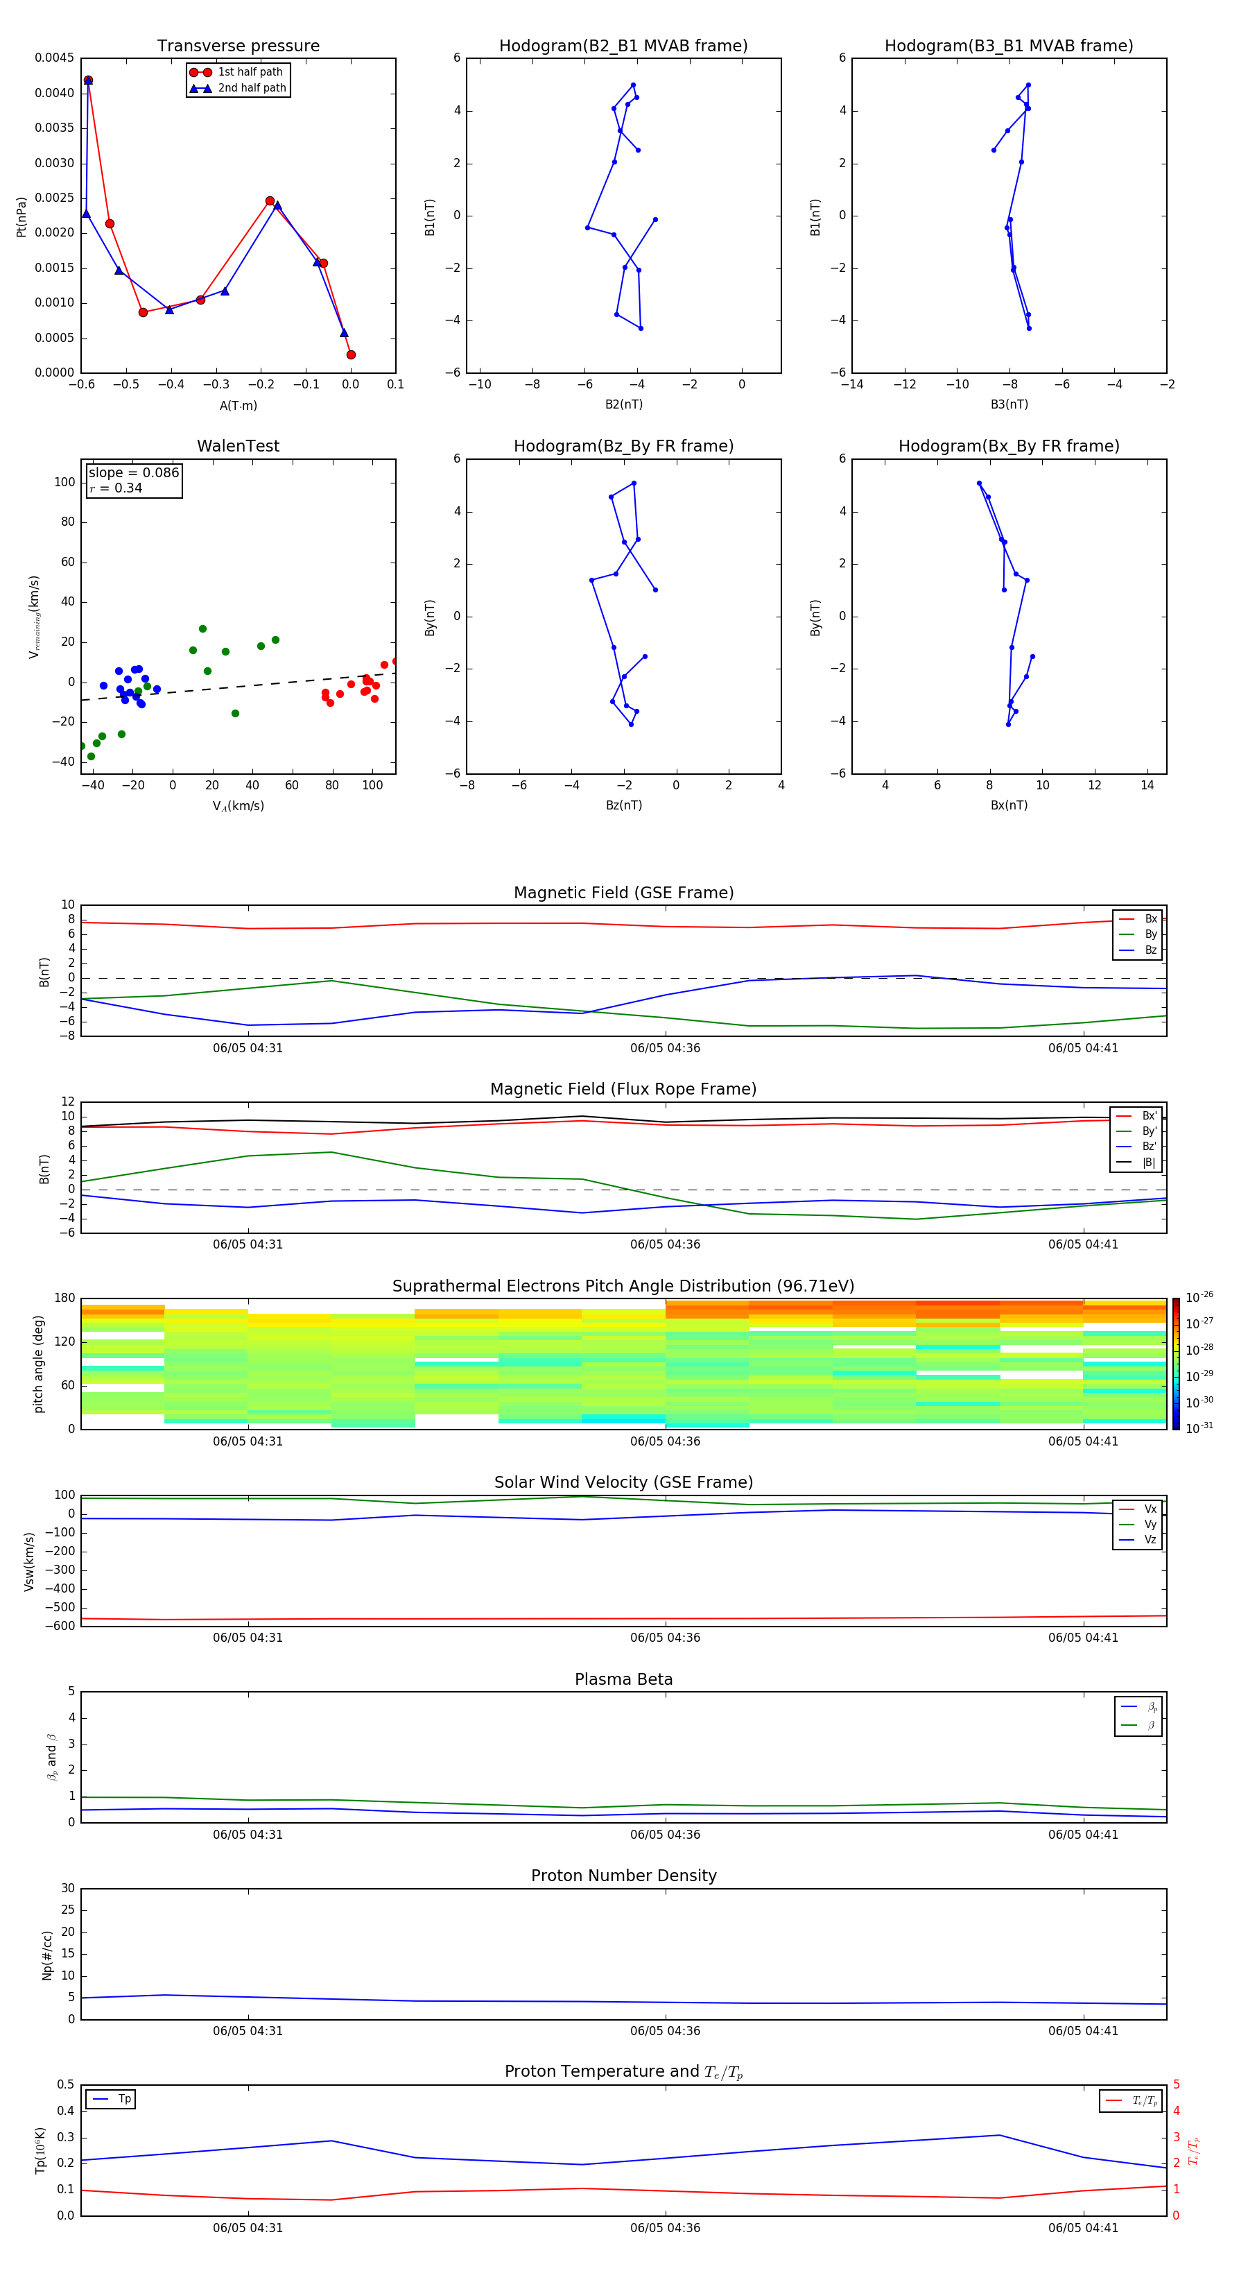The height and width of the screenshot is (2289, 1248).
Task: Select "Vz" in the Solar Wind Velocity legend
Action: (1138, 1540)
